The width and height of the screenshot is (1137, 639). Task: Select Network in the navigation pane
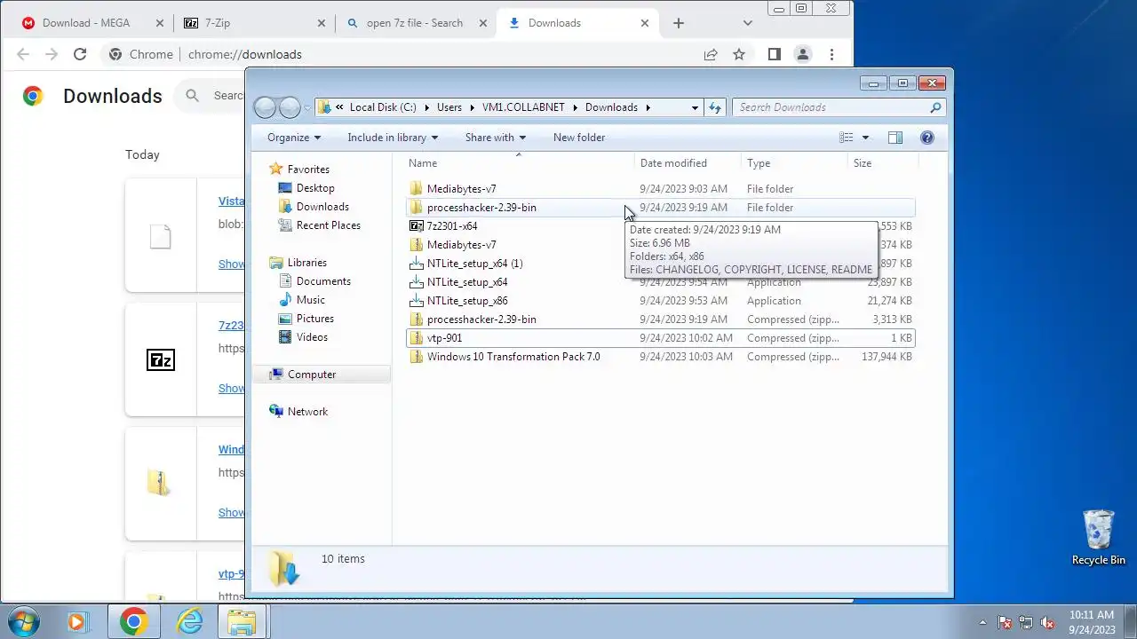(307, 412)
